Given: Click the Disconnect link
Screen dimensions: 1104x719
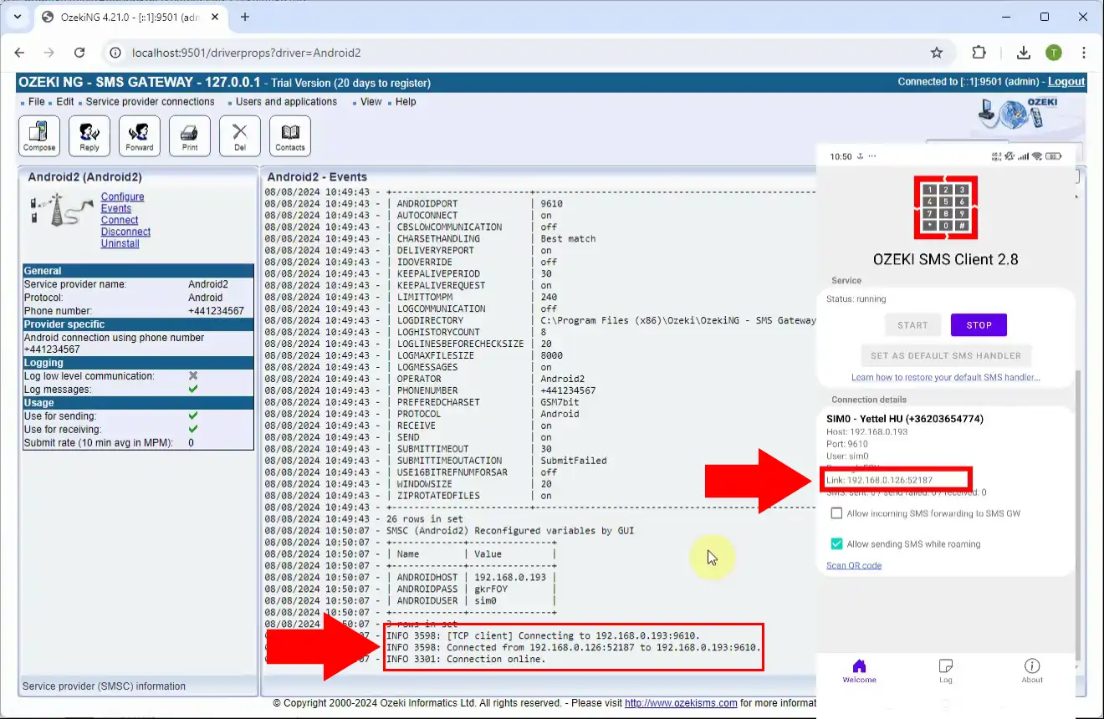Looking at the screenshot, I should pyautogui.click(x=125, y=232).
